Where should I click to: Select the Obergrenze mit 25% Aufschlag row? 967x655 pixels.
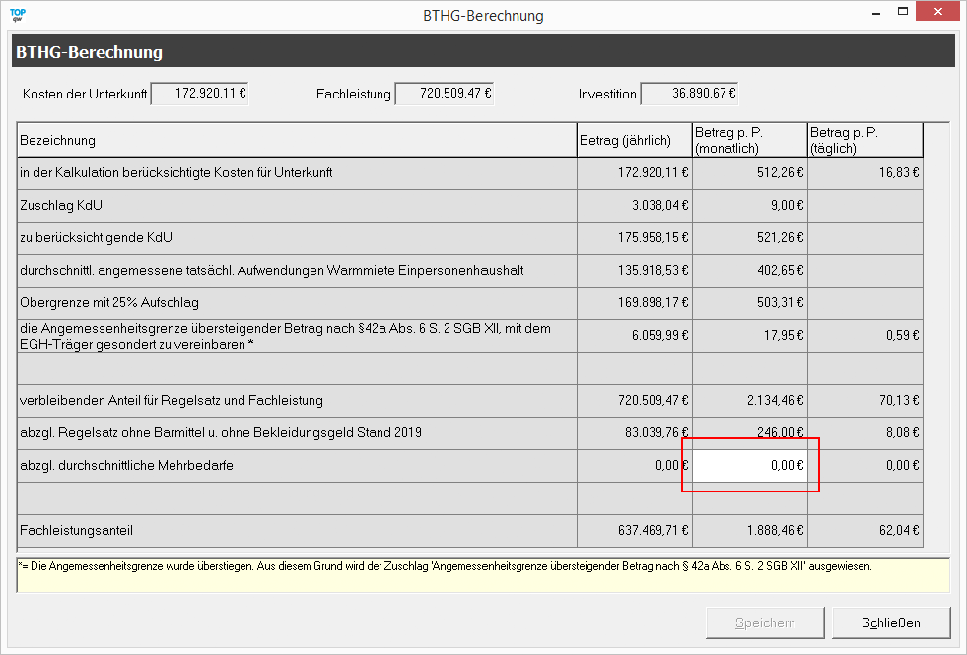click(296, 303)
